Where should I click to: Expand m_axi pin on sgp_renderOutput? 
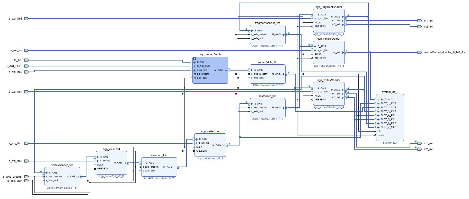[x=343, y=52]
